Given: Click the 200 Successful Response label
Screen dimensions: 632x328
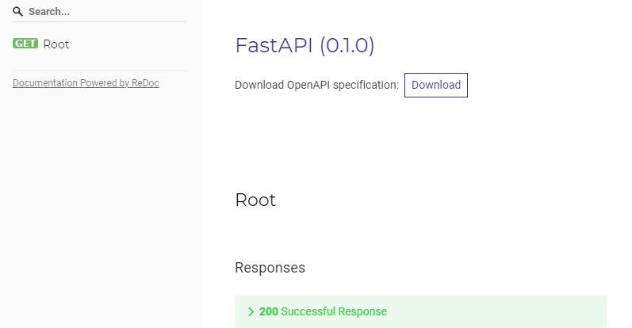Looking at the screenshot, I should (323, 311).
